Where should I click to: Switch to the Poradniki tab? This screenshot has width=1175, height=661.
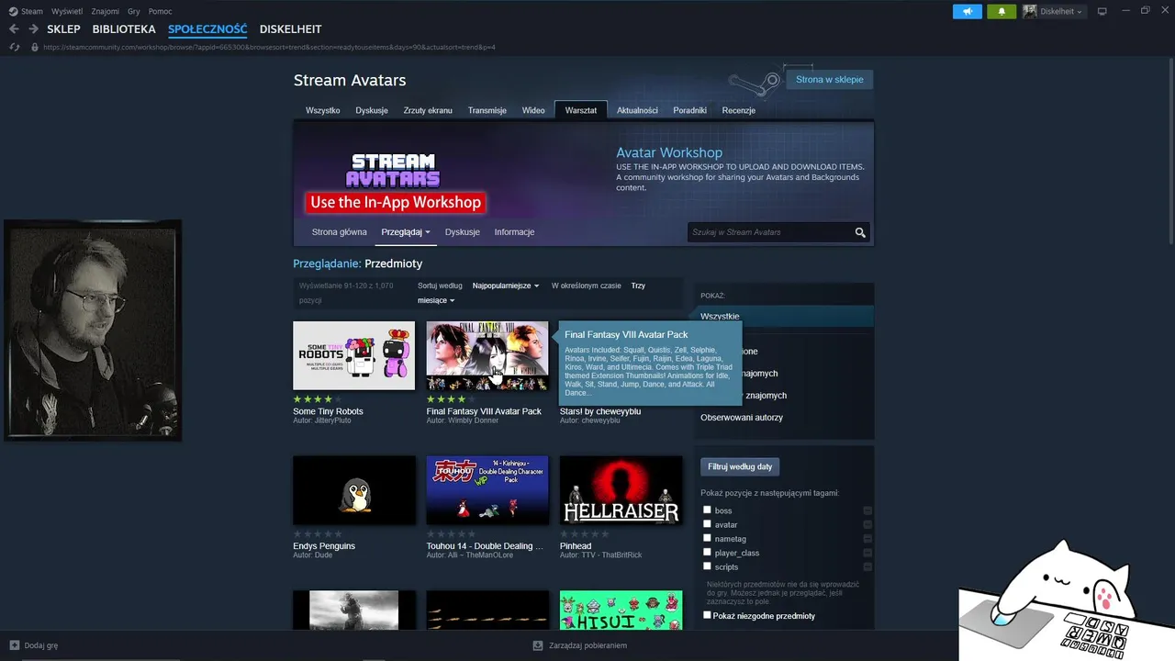pyautogui.click(x=689, y=110)
